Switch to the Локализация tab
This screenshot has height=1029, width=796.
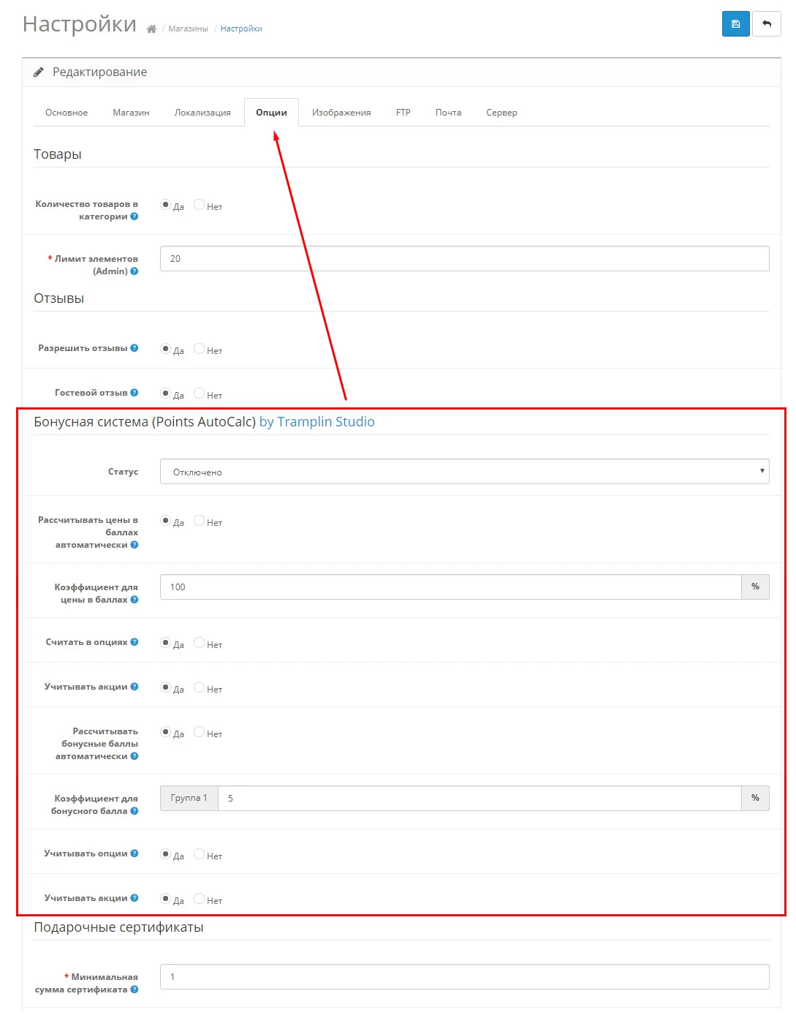202,113
